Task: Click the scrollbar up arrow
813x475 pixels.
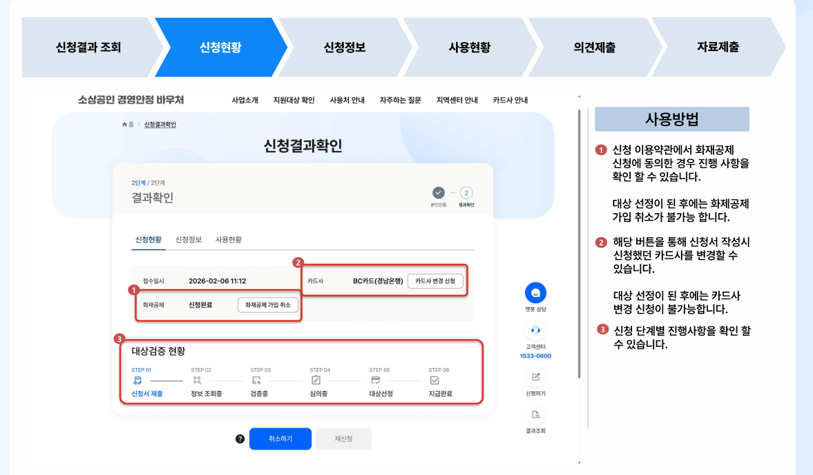Action: [579, 97]
